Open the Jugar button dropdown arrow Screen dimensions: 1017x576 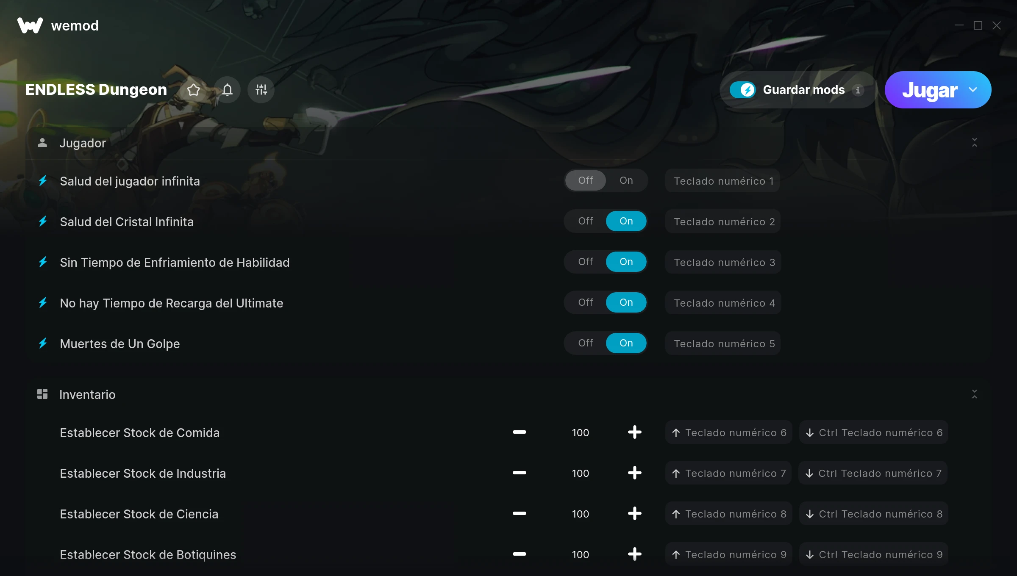pos(973,90)
